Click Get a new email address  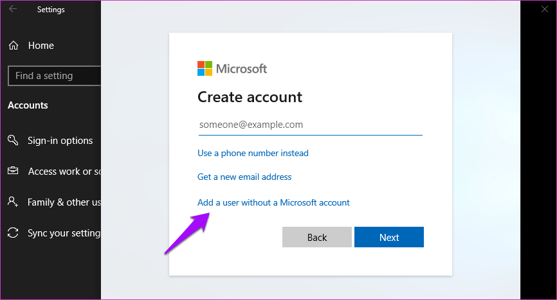tap(244, 177)
